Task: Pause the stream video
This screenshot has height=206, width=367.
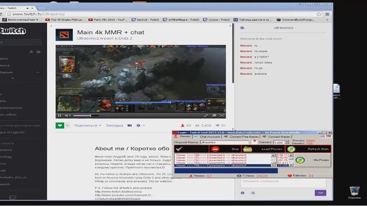Action: (60, 116)
